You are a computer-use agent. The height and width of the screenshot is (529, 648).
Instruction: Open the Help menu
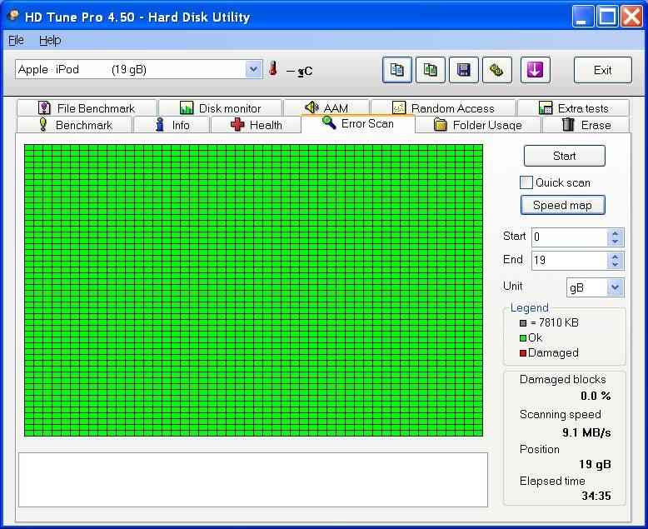(x=50, y=40)
